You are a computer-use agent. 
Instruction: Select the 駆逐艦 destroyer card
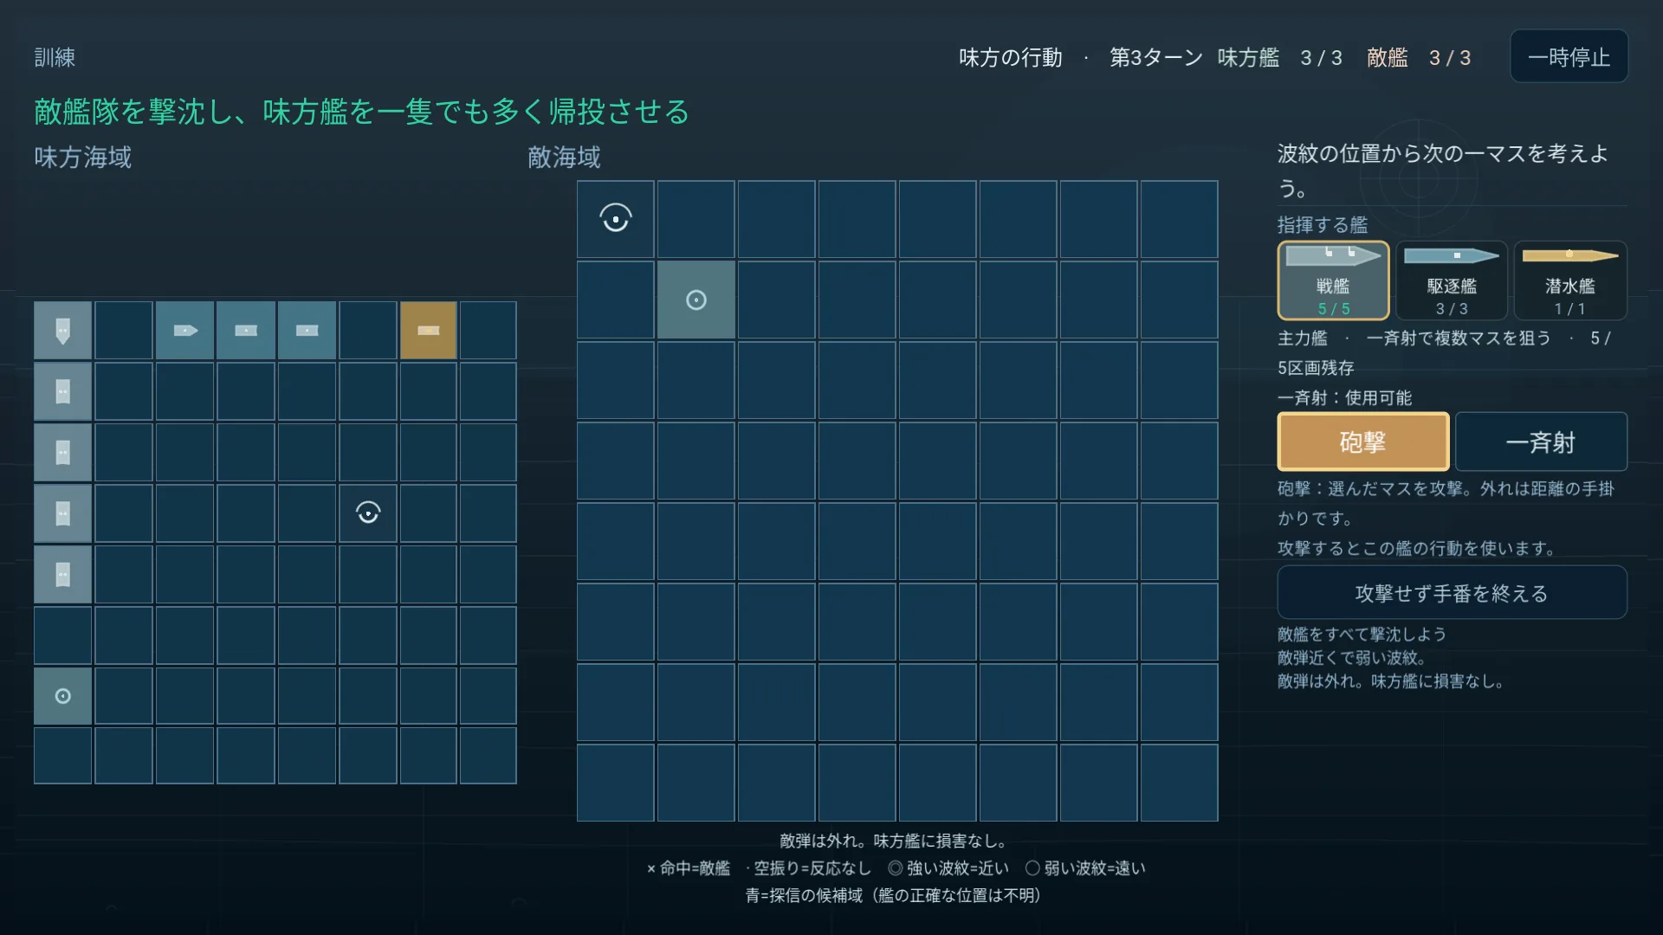point(1452,280)
